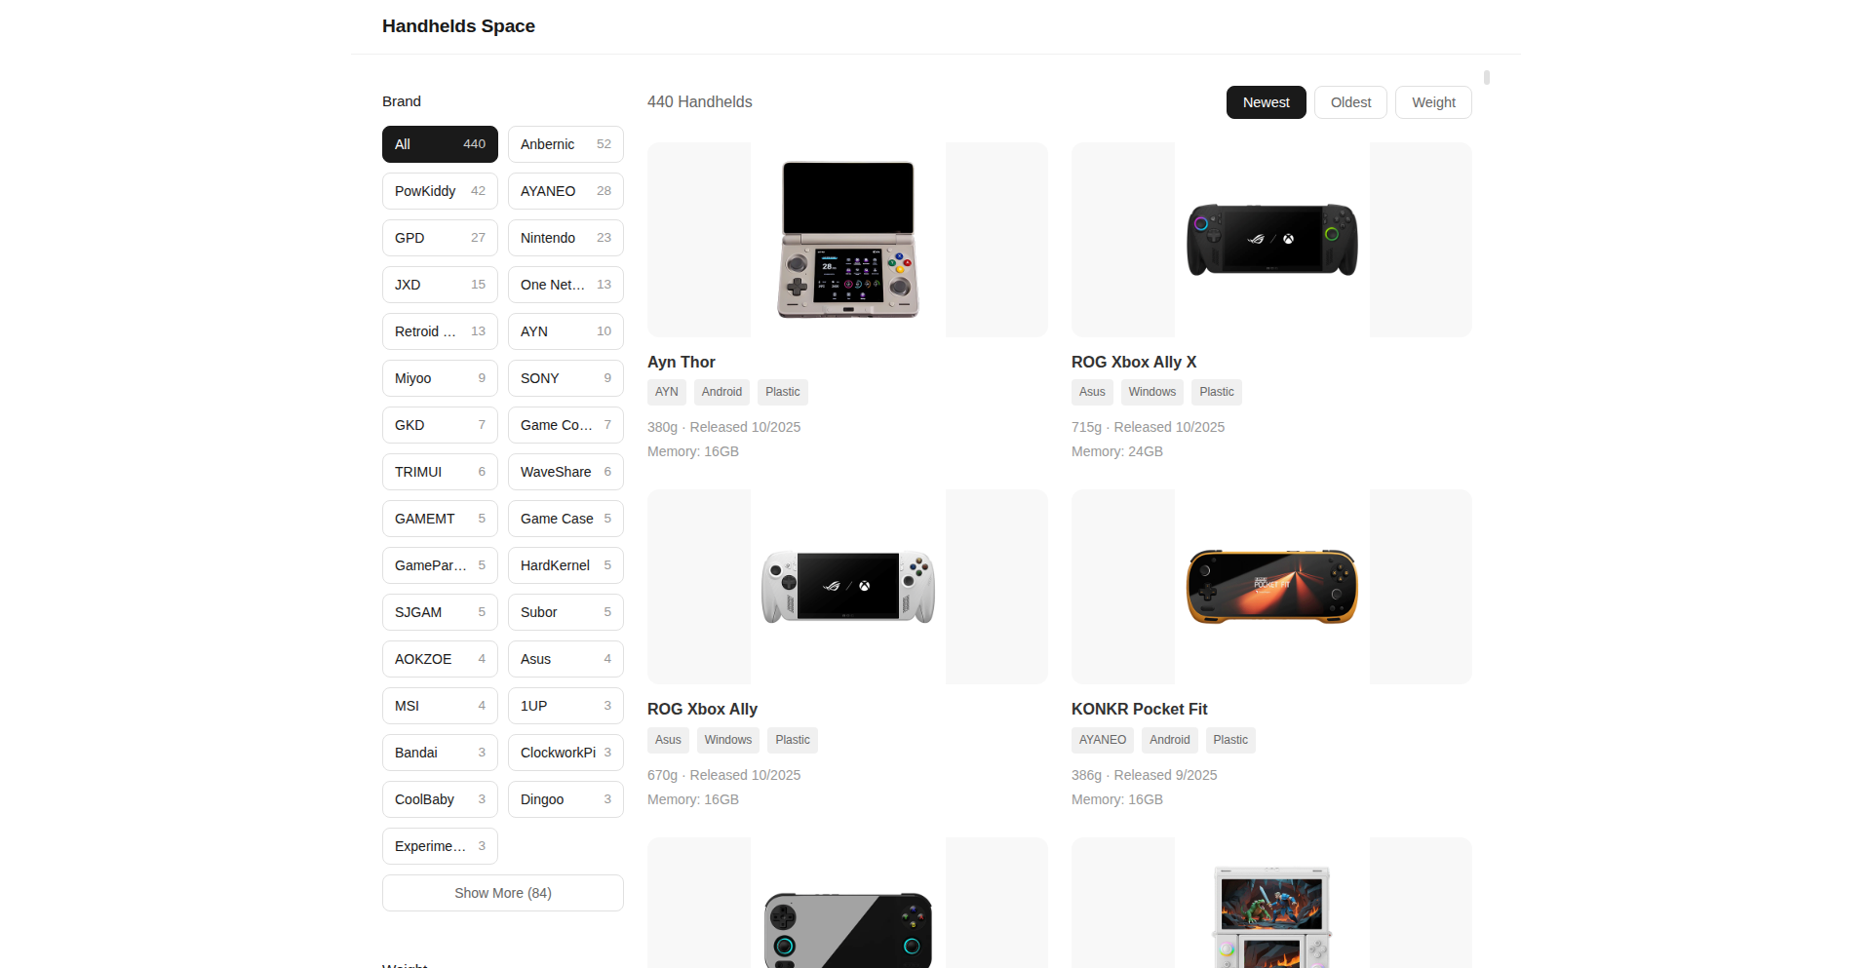Click the page's vertical scrollbar thumb
This screenshot has height=968, width=1872.
[1487, 77]
